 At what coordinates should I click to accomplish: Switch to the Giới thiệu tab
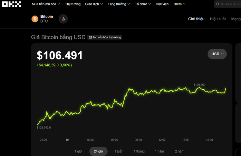click(x=196, y=19)
